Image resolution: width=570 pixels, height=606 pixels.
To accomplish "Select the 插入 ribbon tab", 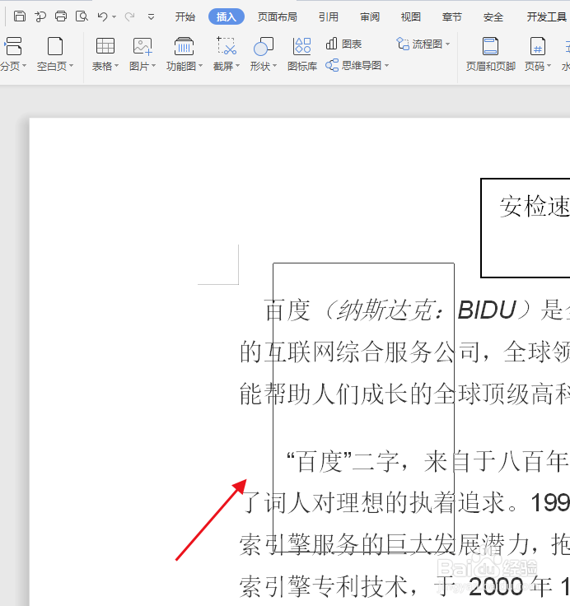I will tap(227, 16).
